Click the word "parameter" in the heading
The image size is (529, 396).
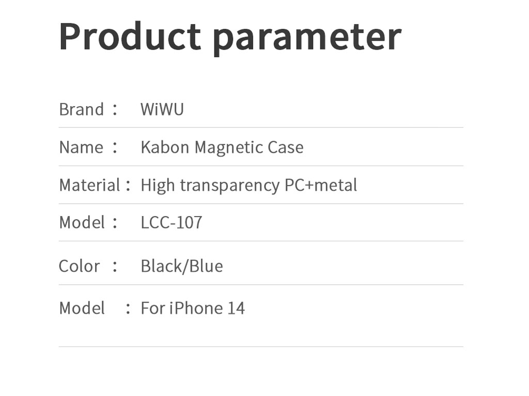pyautogui.click(x=307, y=37)
